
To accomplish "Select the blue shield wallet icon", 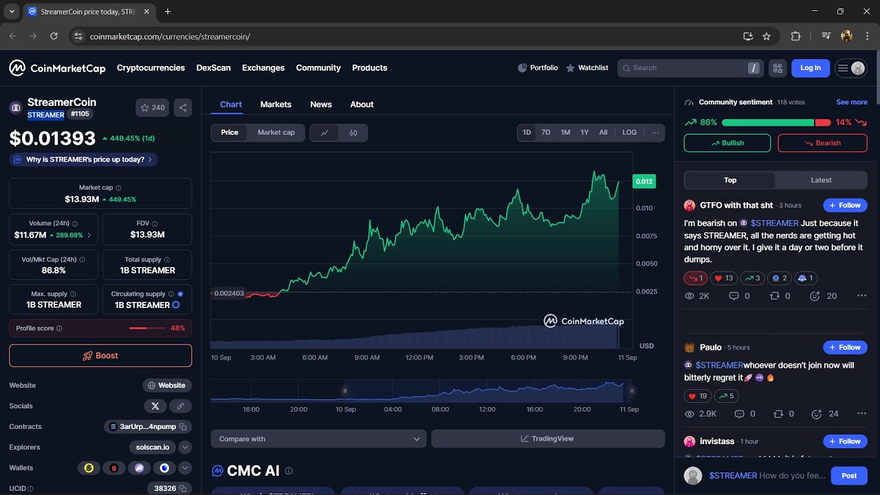I will (x=164, y=468).
